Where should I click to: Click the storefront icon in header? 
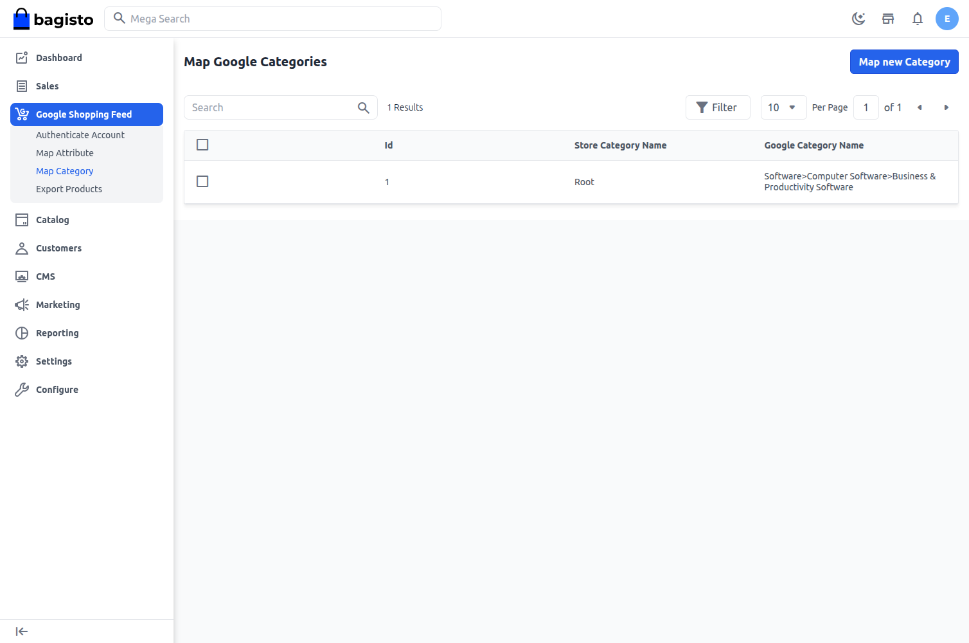point(888,19)
